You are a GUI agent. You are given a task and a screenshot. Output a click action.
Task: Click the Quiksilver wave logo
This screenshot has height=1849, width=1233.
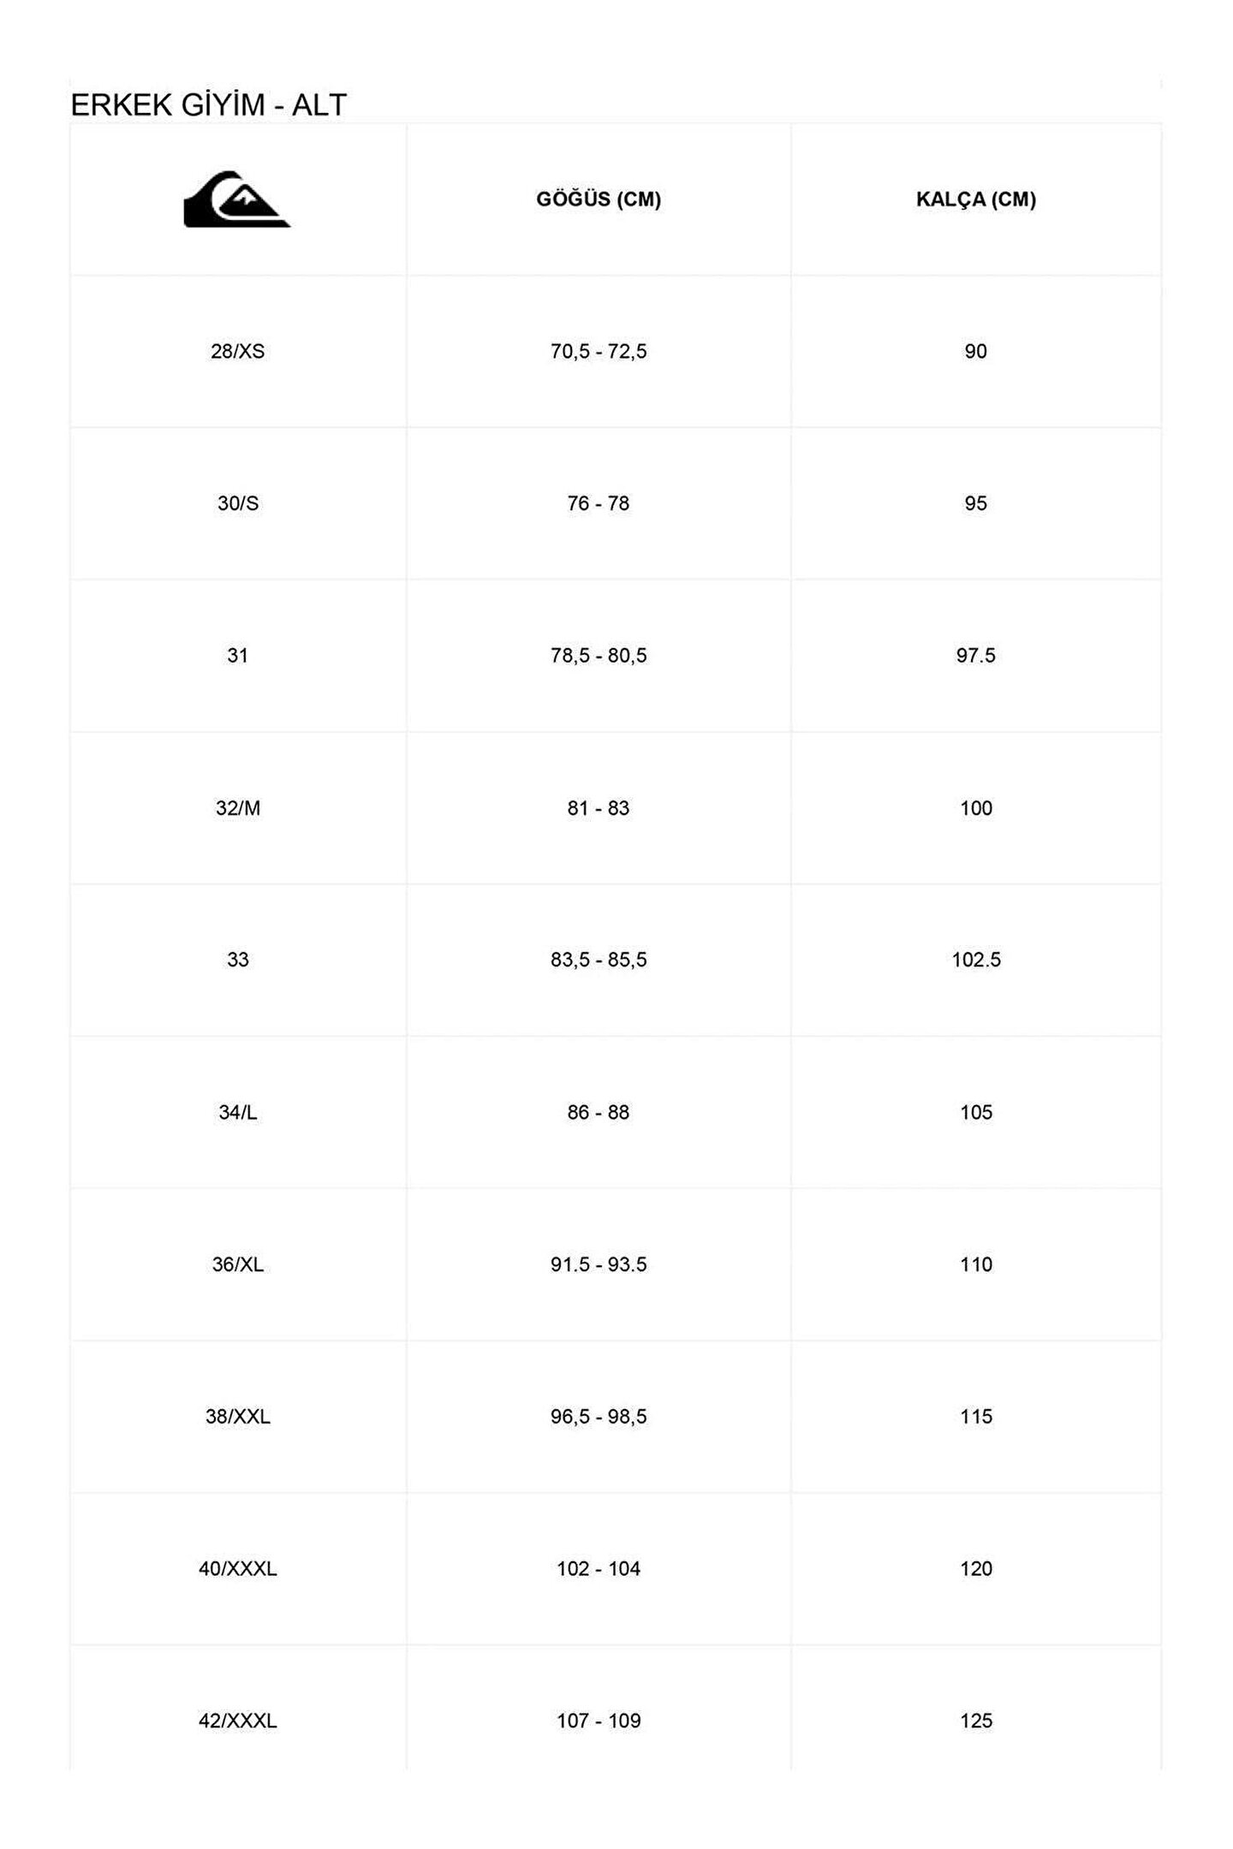tap(237, 200)
